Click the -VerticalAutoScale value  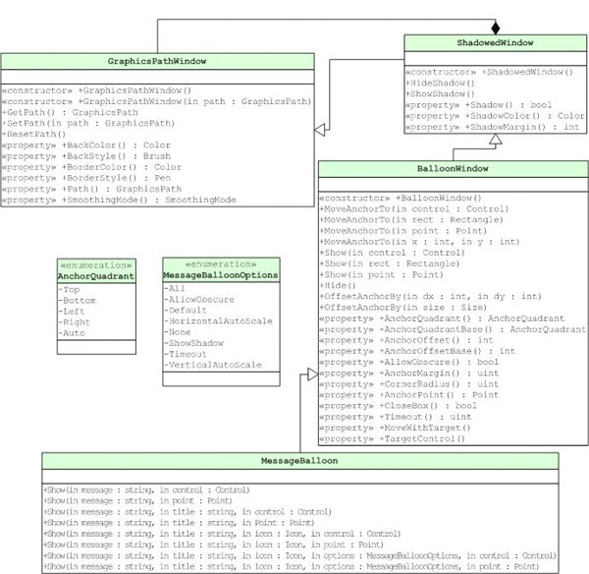click(213, 365)
